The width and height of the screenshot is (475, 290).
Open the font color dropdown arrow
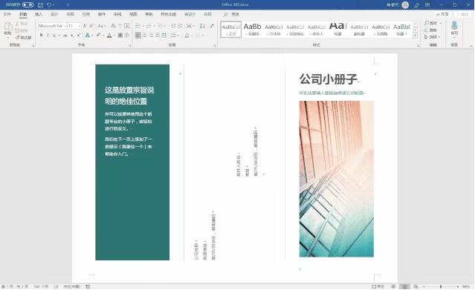pos(114,36)
